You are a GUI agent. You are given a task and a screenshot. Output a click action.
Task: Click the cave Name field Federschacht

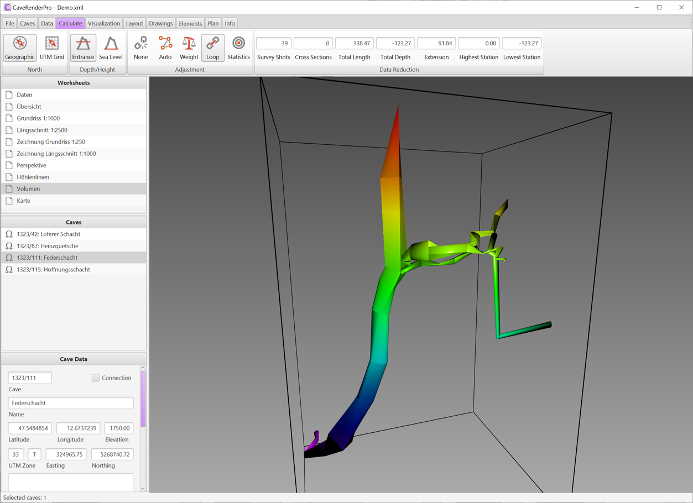[x=71, y=403]
